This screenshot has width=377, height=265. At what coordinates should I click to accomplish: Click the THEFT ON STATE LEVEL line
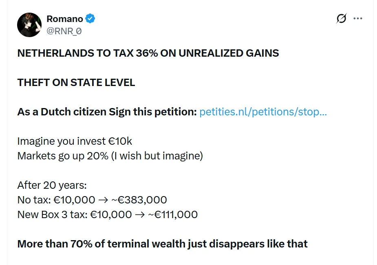76,82
